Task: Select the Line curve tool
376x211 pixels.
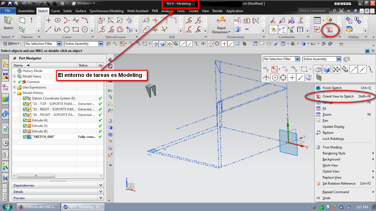Action: [x=49, y=29]
